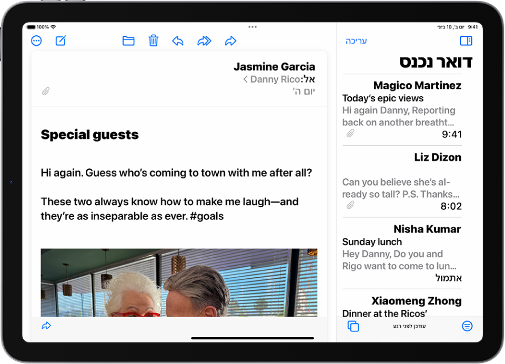Open the Liz Dizon email
This screenshot has width=505, height=364.
pyautogui.click(x=402, y=181)
